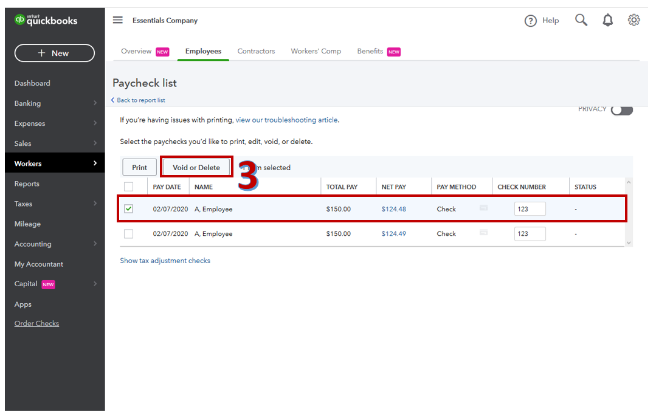Click the hamburger menu icon
The image size is (656, 415).
(x=118, y=20)
